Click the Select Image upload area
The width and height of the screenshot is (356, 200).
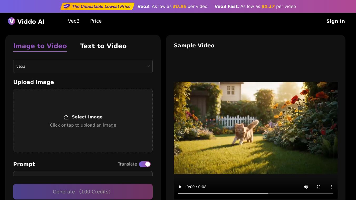[x=83, y=121]
